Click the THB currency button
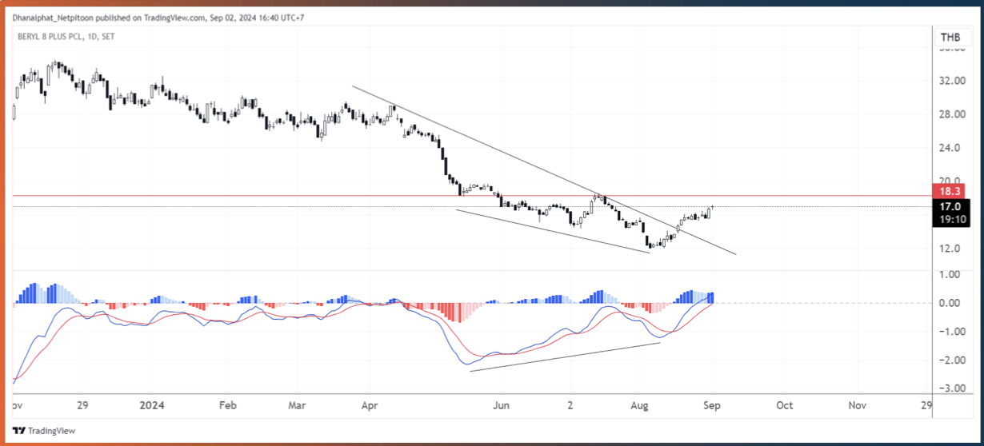This screenshot has width=984, height=446. (950, 38)
